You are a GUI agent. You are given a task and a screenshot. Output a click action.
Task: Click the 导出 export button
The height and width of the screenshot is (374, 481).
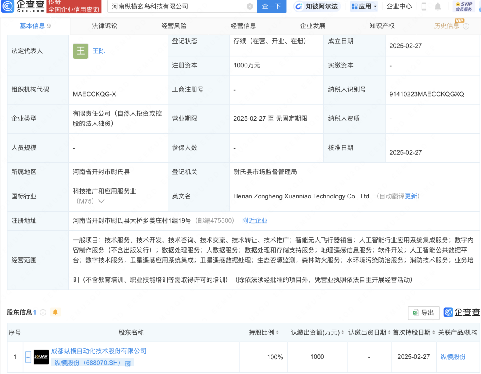[424, 313]
